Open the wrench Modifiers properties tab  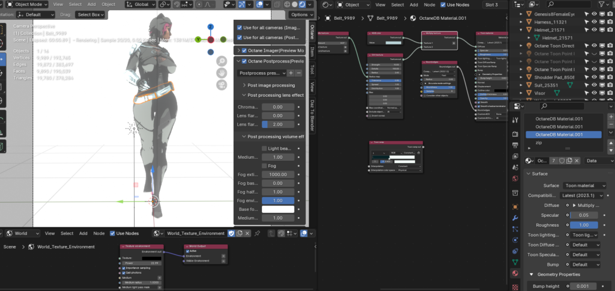click(515, 217)
